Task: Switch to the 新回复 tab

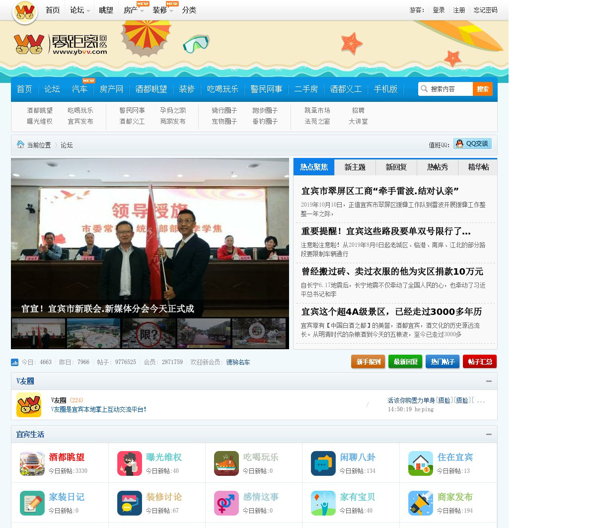Action: point(396,167)
